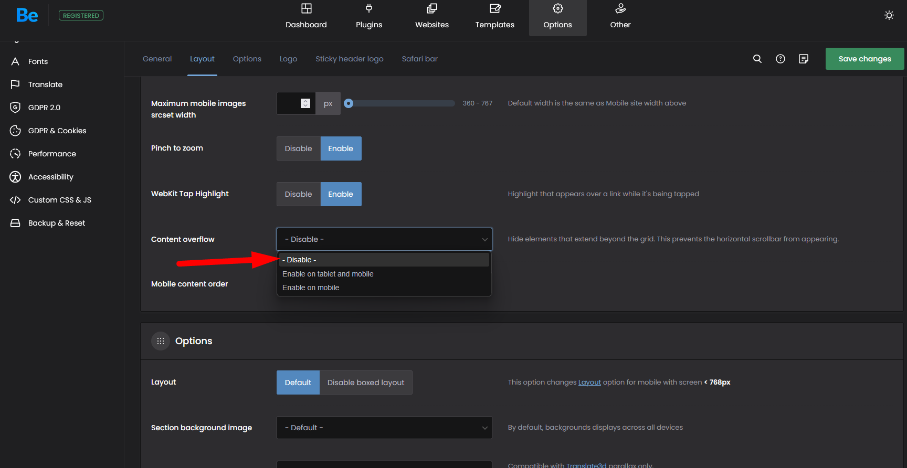The height and width of the screenshot is (468, 907).
Task: Choose Enable on mobile option
Action: click(x=311, y=288)
